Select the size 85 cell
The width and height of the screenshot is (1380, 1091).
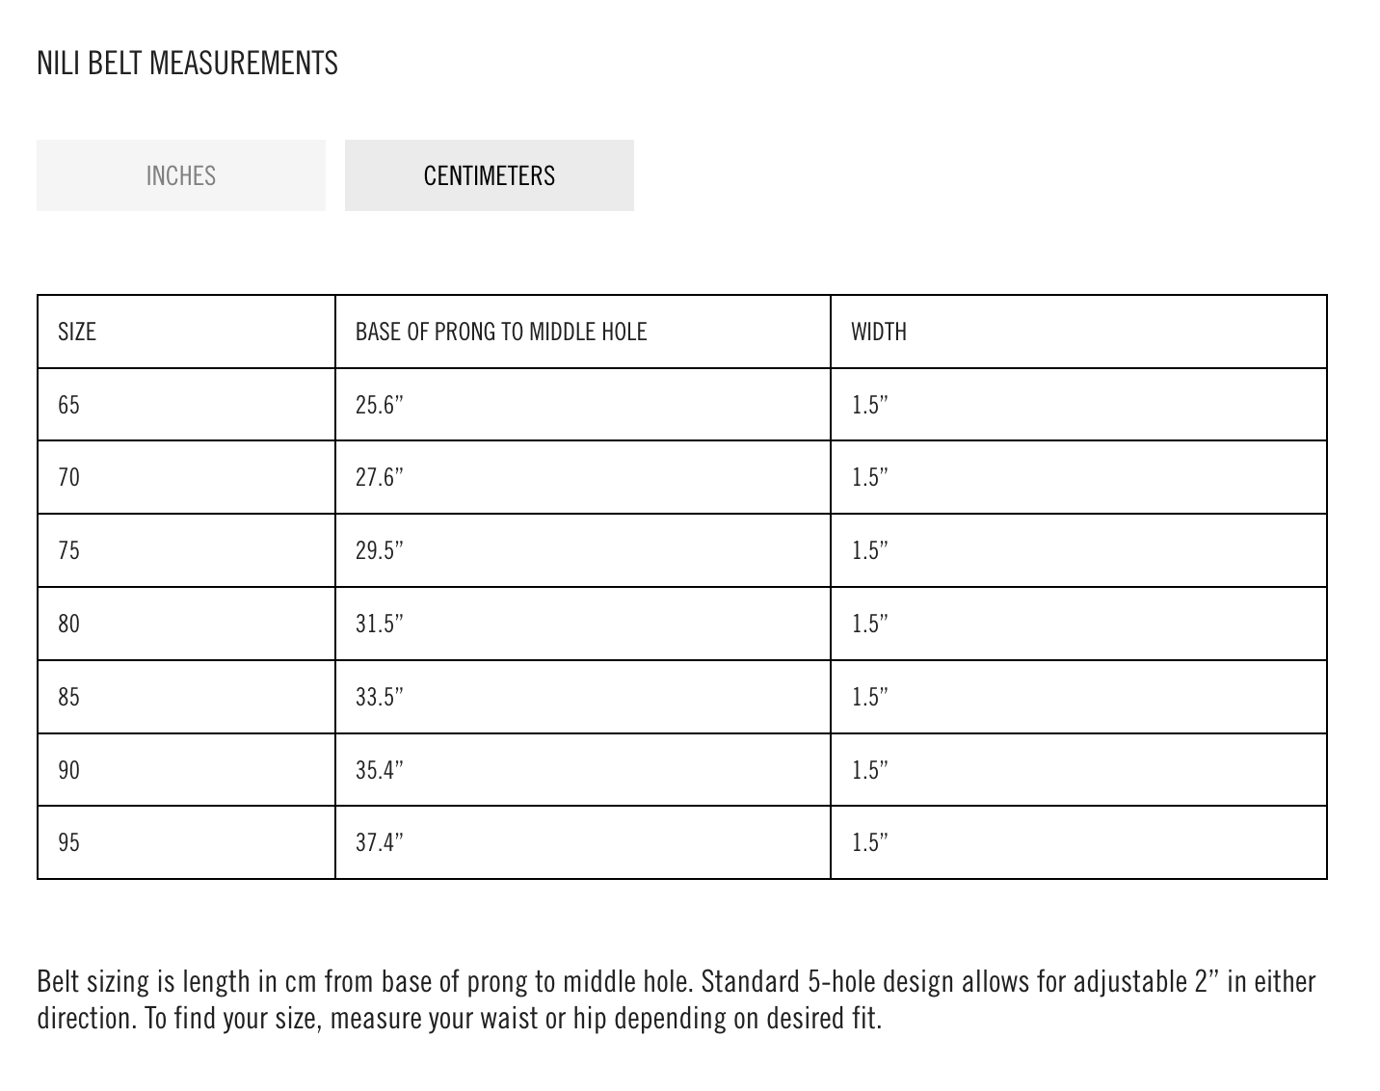point(69,697)
